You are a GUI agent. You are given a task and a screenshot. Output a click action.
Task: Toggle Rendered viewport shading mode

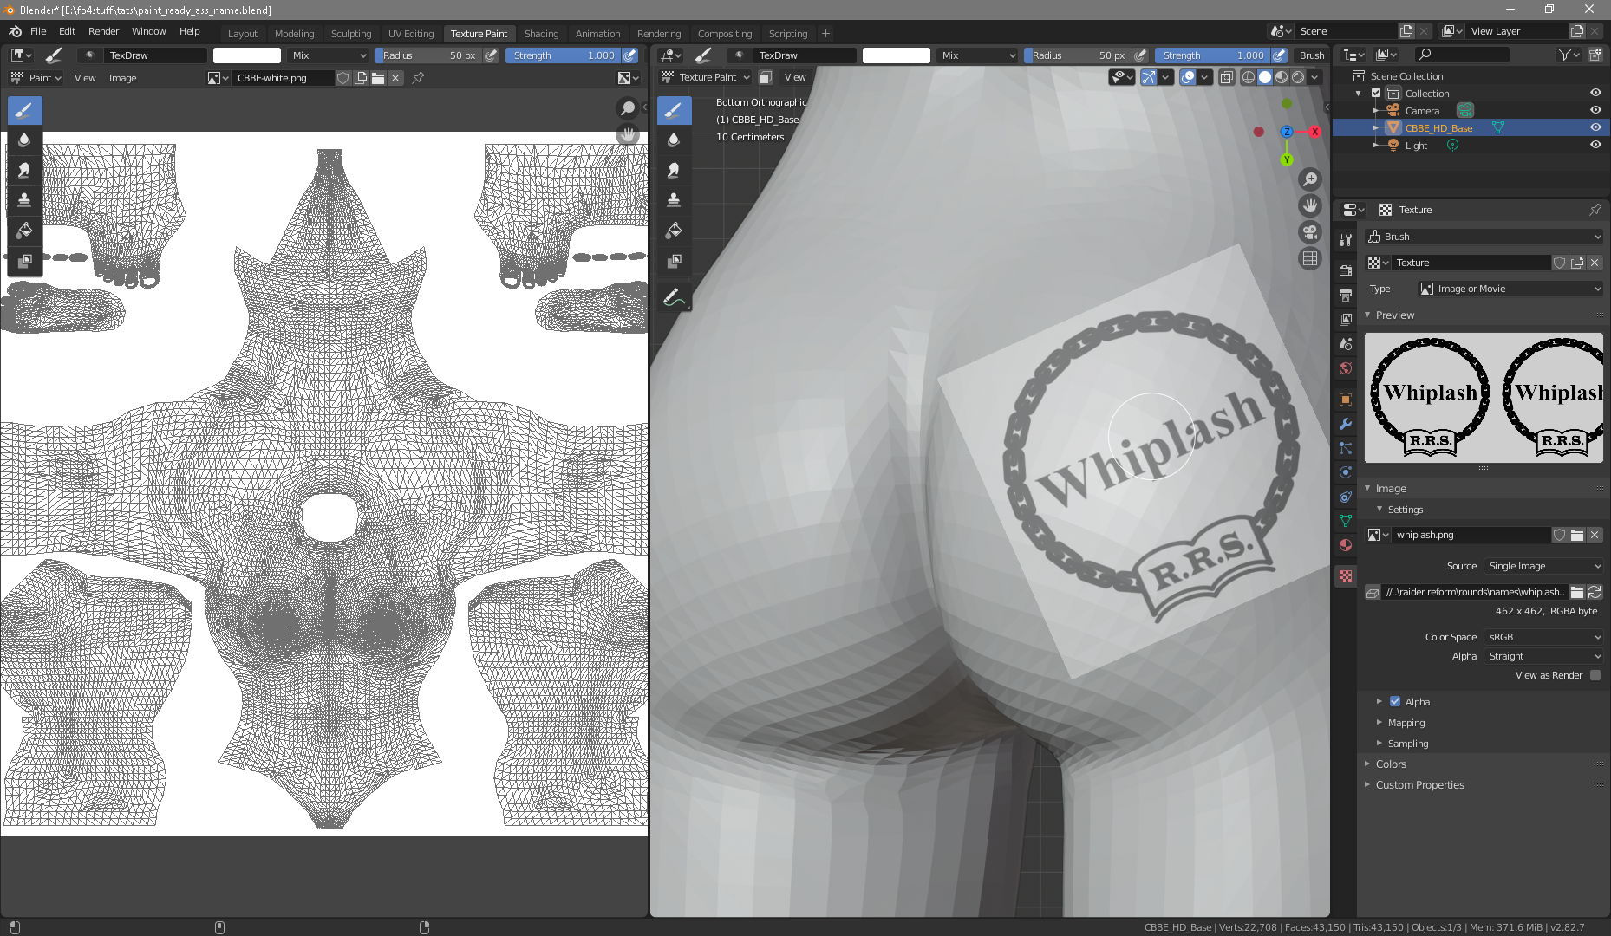[x=1298, y=77]
